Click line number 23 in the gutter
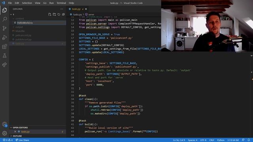Screen dimensions: 253x142 (72, 60)
